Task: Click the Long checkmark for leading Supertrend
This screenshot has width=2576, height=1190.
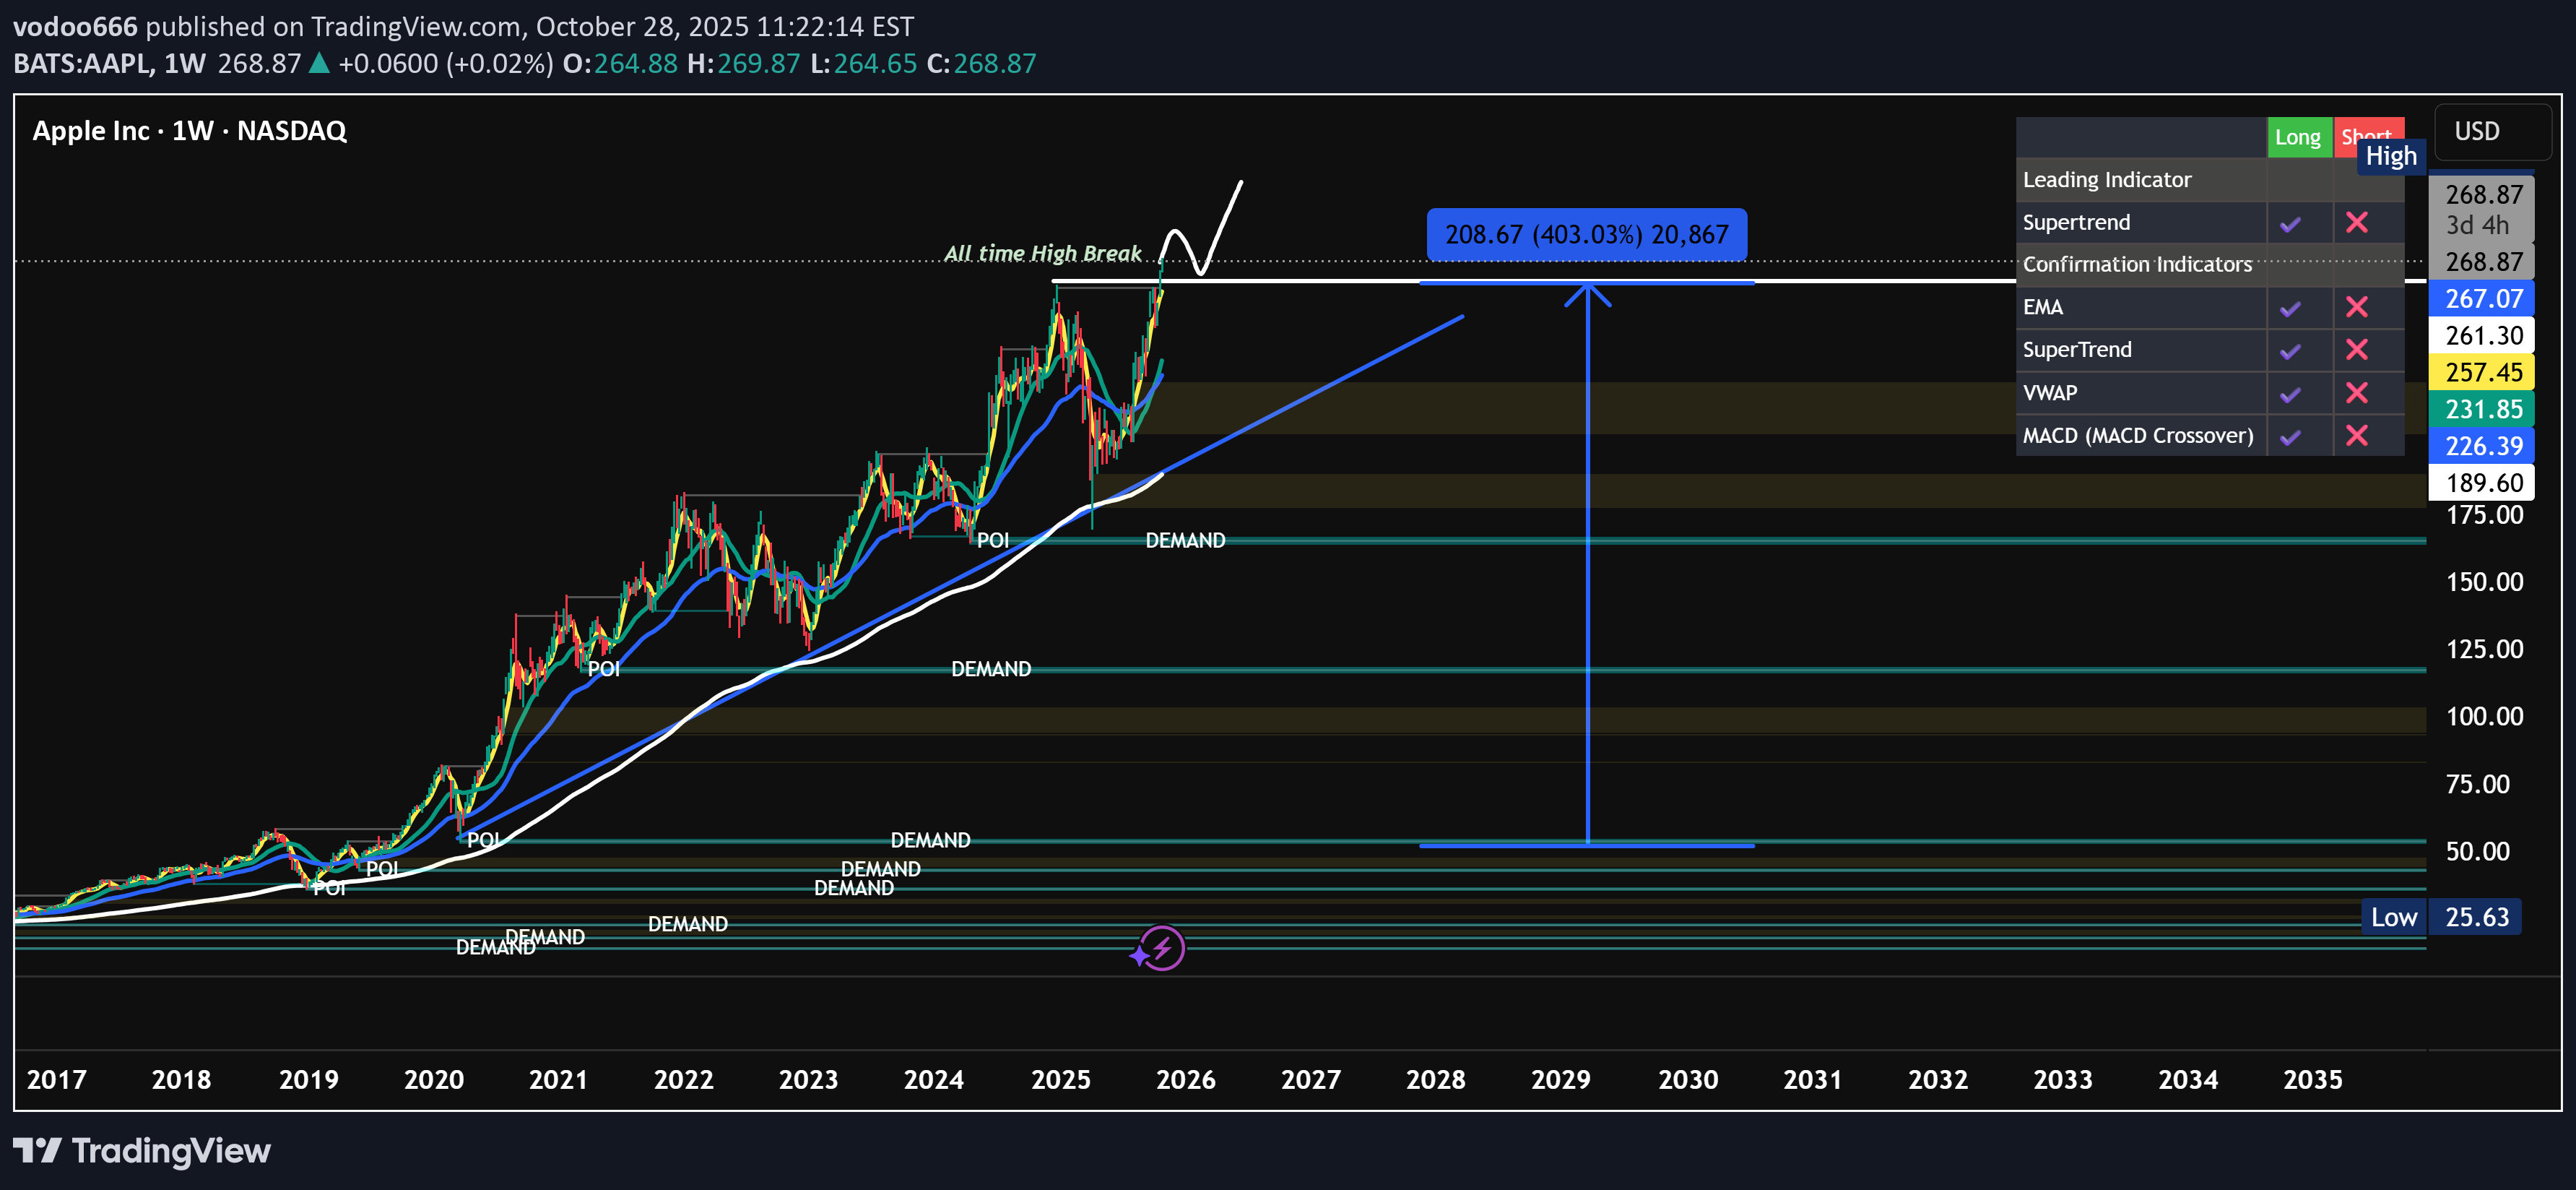Action: (x=2290, y=223)
